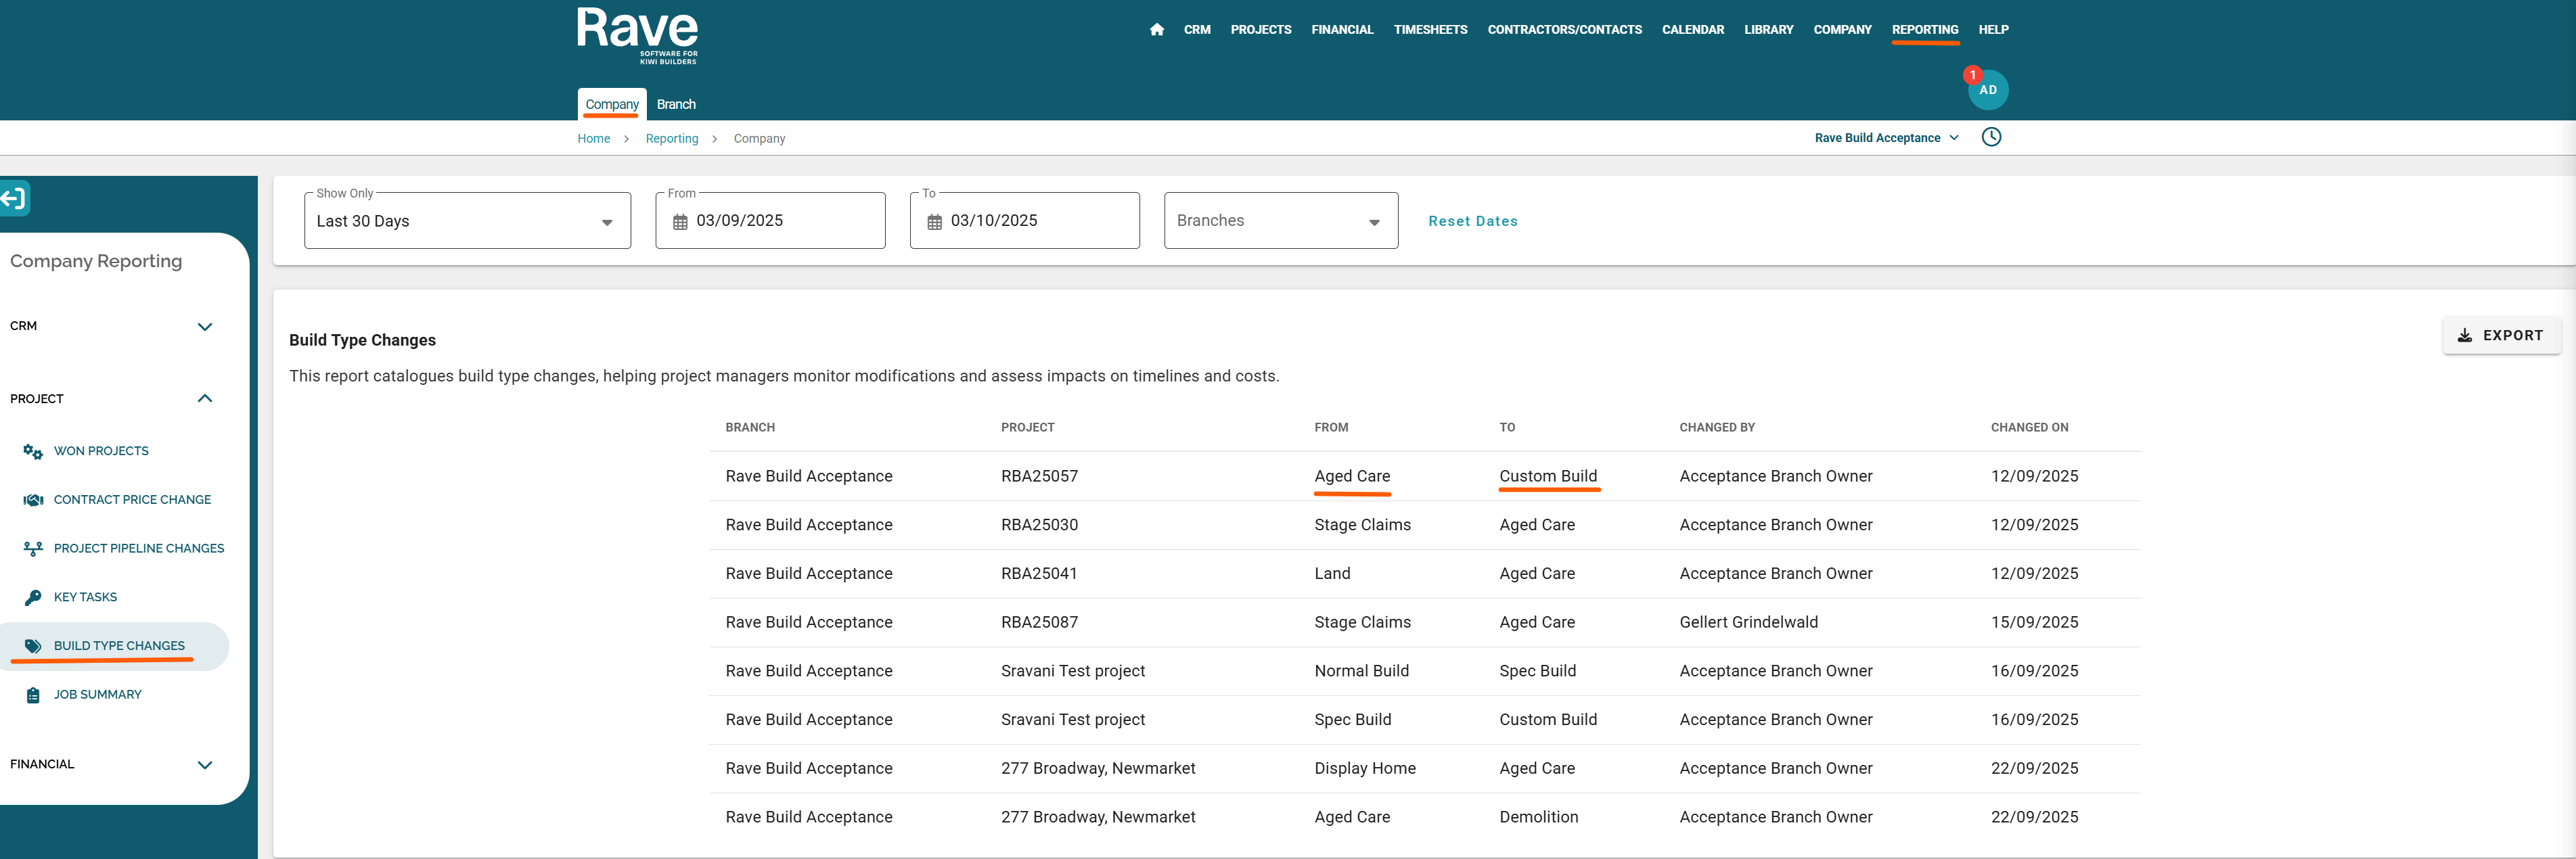The height and width of the screenshot is (859, 2576).
Task: Open the Branches dropdown
Action: pyautogui.click(x=1280, y=221)
